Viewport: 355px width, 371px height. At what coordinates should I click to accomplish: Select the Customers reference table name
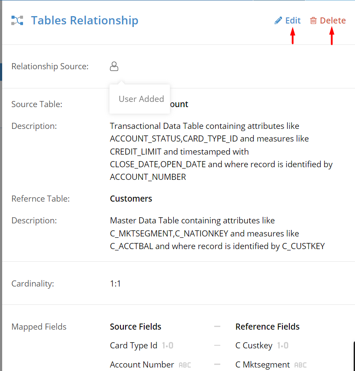131,199
